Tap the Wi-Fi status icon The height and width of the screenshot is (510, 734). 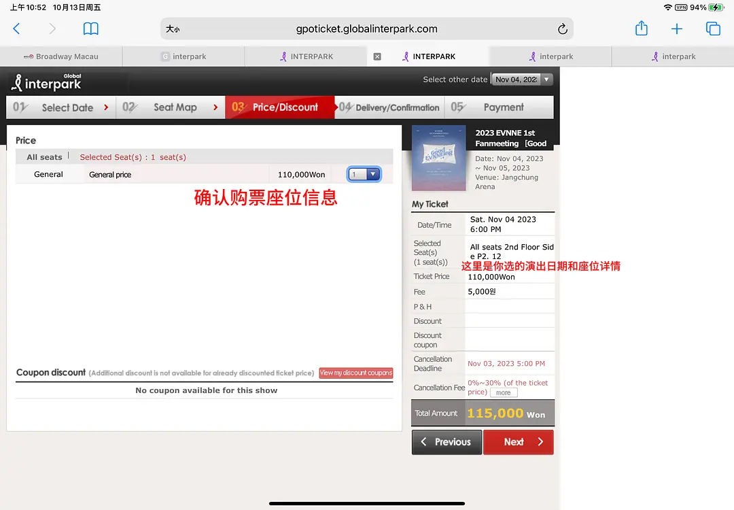click(668, 7)
